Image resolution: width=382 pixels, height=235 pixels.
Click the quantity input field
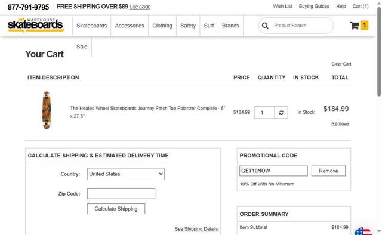[x=264, y=113]
